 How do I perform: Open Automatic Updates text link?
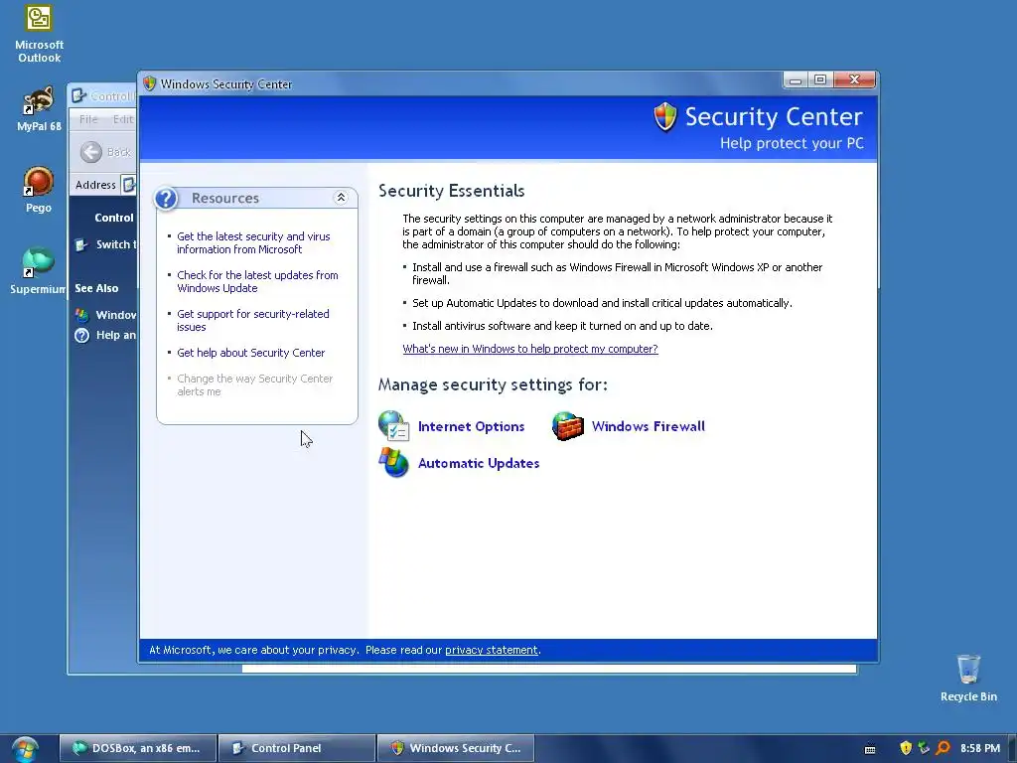[x=479, y=463]
